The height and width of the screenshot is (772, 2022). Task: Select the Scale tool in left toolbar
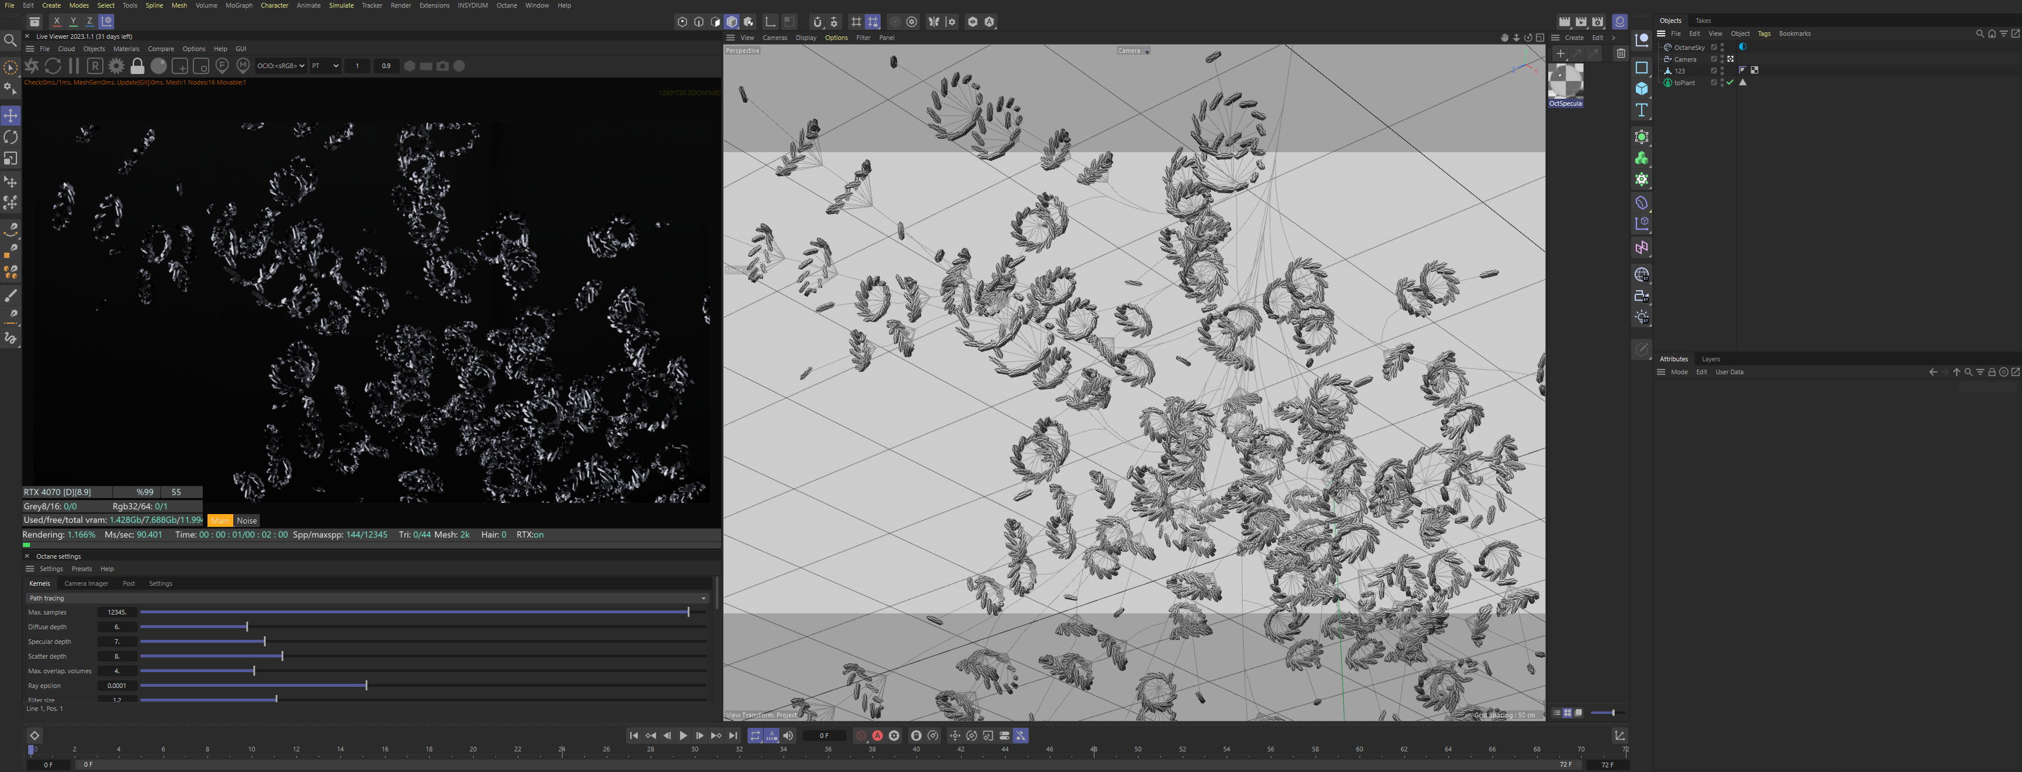click(10, 159)
